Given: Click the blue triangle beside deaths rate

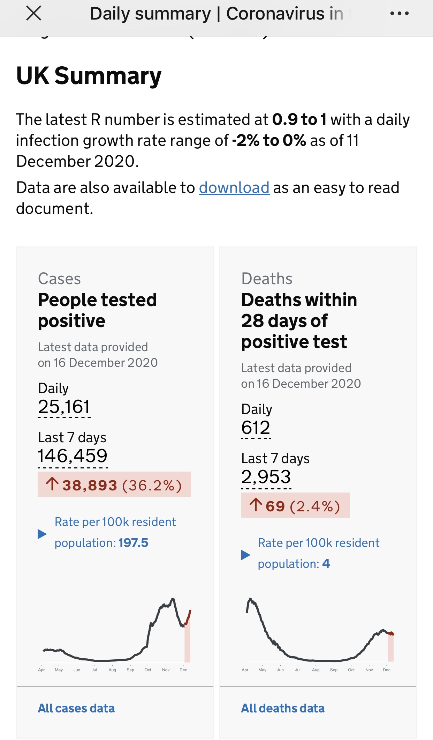Looking at the screenshot, I should (245, 555).
